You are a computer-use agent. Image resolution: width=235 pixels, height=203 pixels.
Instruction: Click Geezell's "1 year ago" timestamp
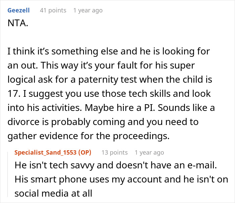coord(88,10)
